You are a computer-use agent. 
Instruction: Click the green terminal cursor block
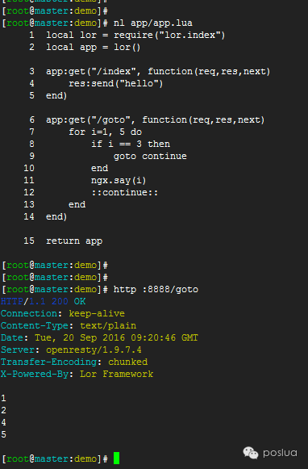[x=117, y=459]
